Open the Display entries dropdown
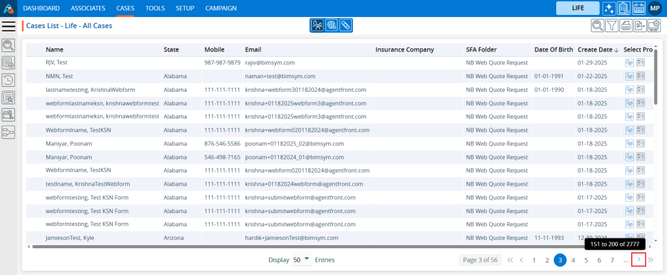The image size is (667, 275). coord(301,260)
